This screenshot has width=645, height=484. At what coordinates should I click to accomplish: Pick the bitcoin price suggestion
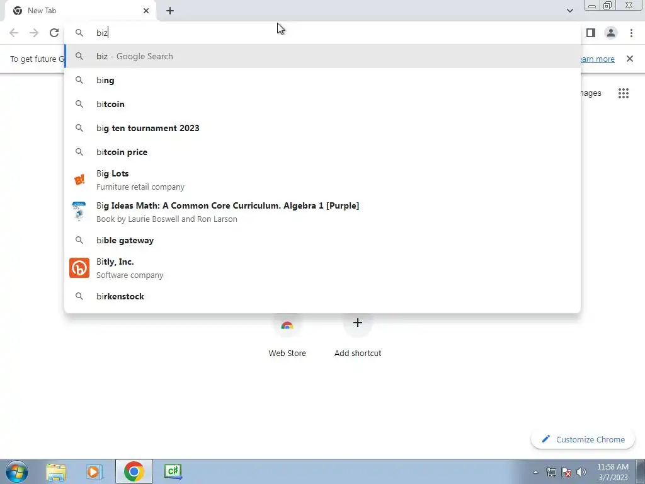(x=322, y=152)
